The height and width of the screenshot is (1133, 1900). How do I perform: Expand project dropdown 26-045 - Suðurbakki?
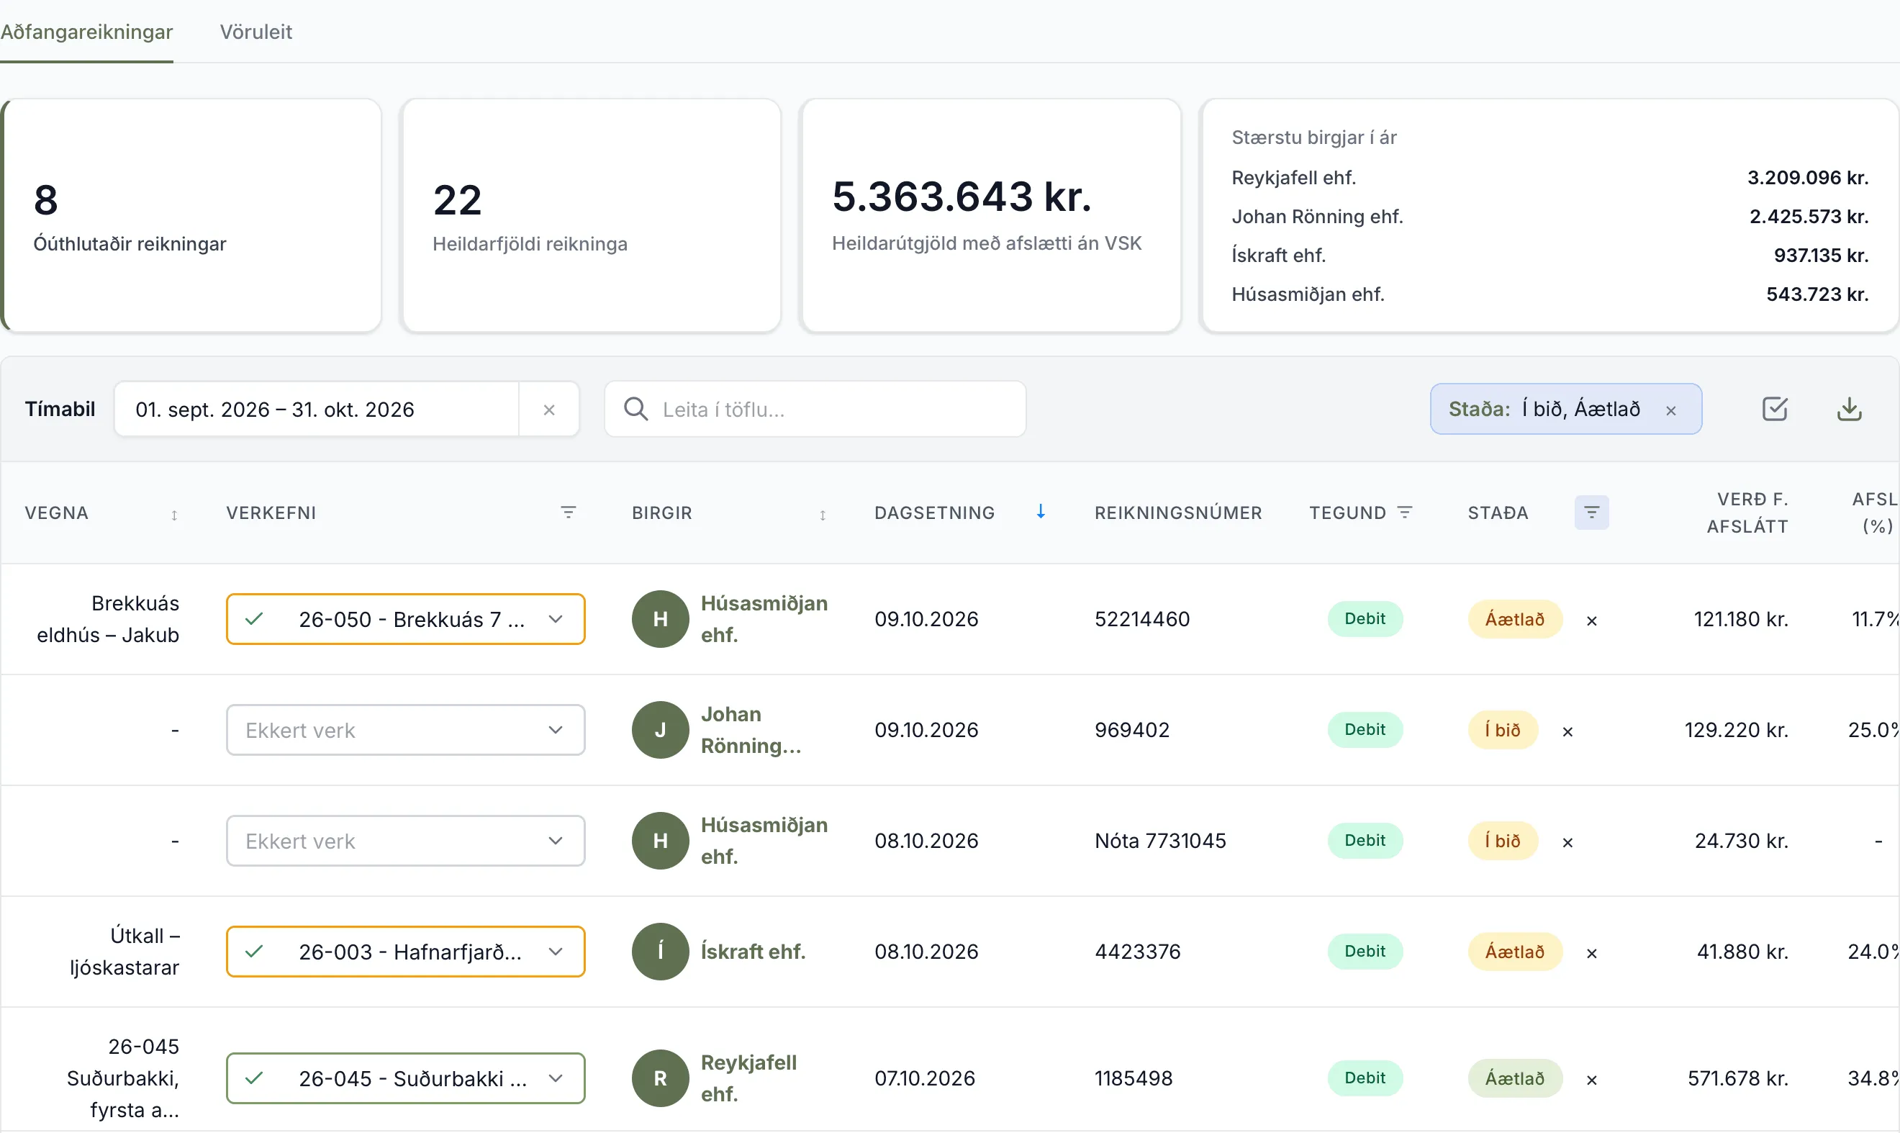[x=405, y=1078]
